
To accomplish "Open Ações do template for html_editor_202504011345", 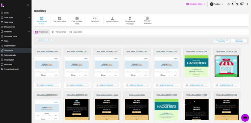I will click(x=137, y=85).
